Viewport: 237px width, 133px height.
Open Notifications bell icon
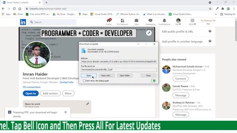pos(164,22)
